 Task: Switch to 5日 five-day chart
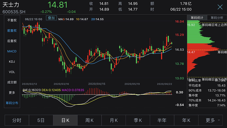click(41, 120)
